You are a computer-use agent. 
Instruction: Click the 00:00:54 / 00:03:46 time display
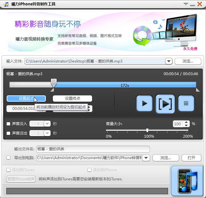pos(181,74)
